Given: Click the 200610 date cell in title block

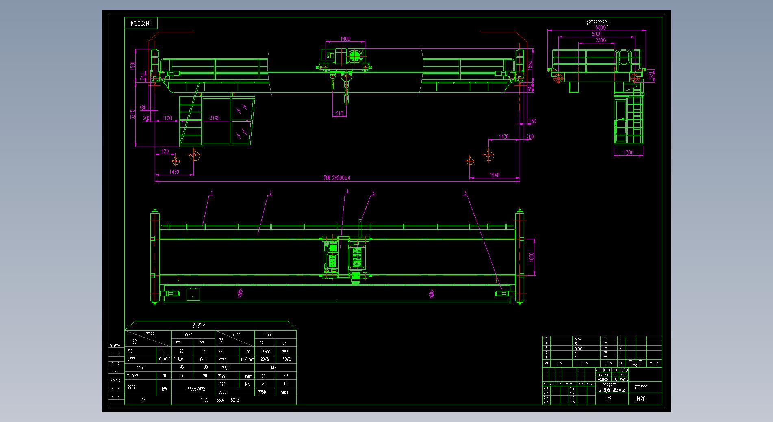Looking at the screenshot, I should point(624,379).
